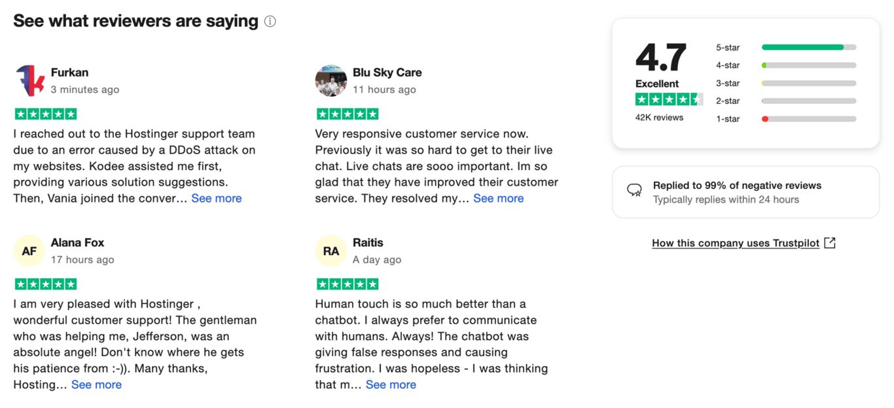
Task: Click the 2-star rating progress bar
Action: click(x=808, y=101)
